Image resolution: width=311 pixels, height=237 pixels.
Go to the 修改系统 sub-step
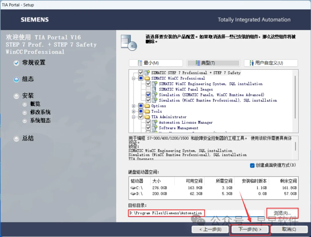click(x=37, y=112)
